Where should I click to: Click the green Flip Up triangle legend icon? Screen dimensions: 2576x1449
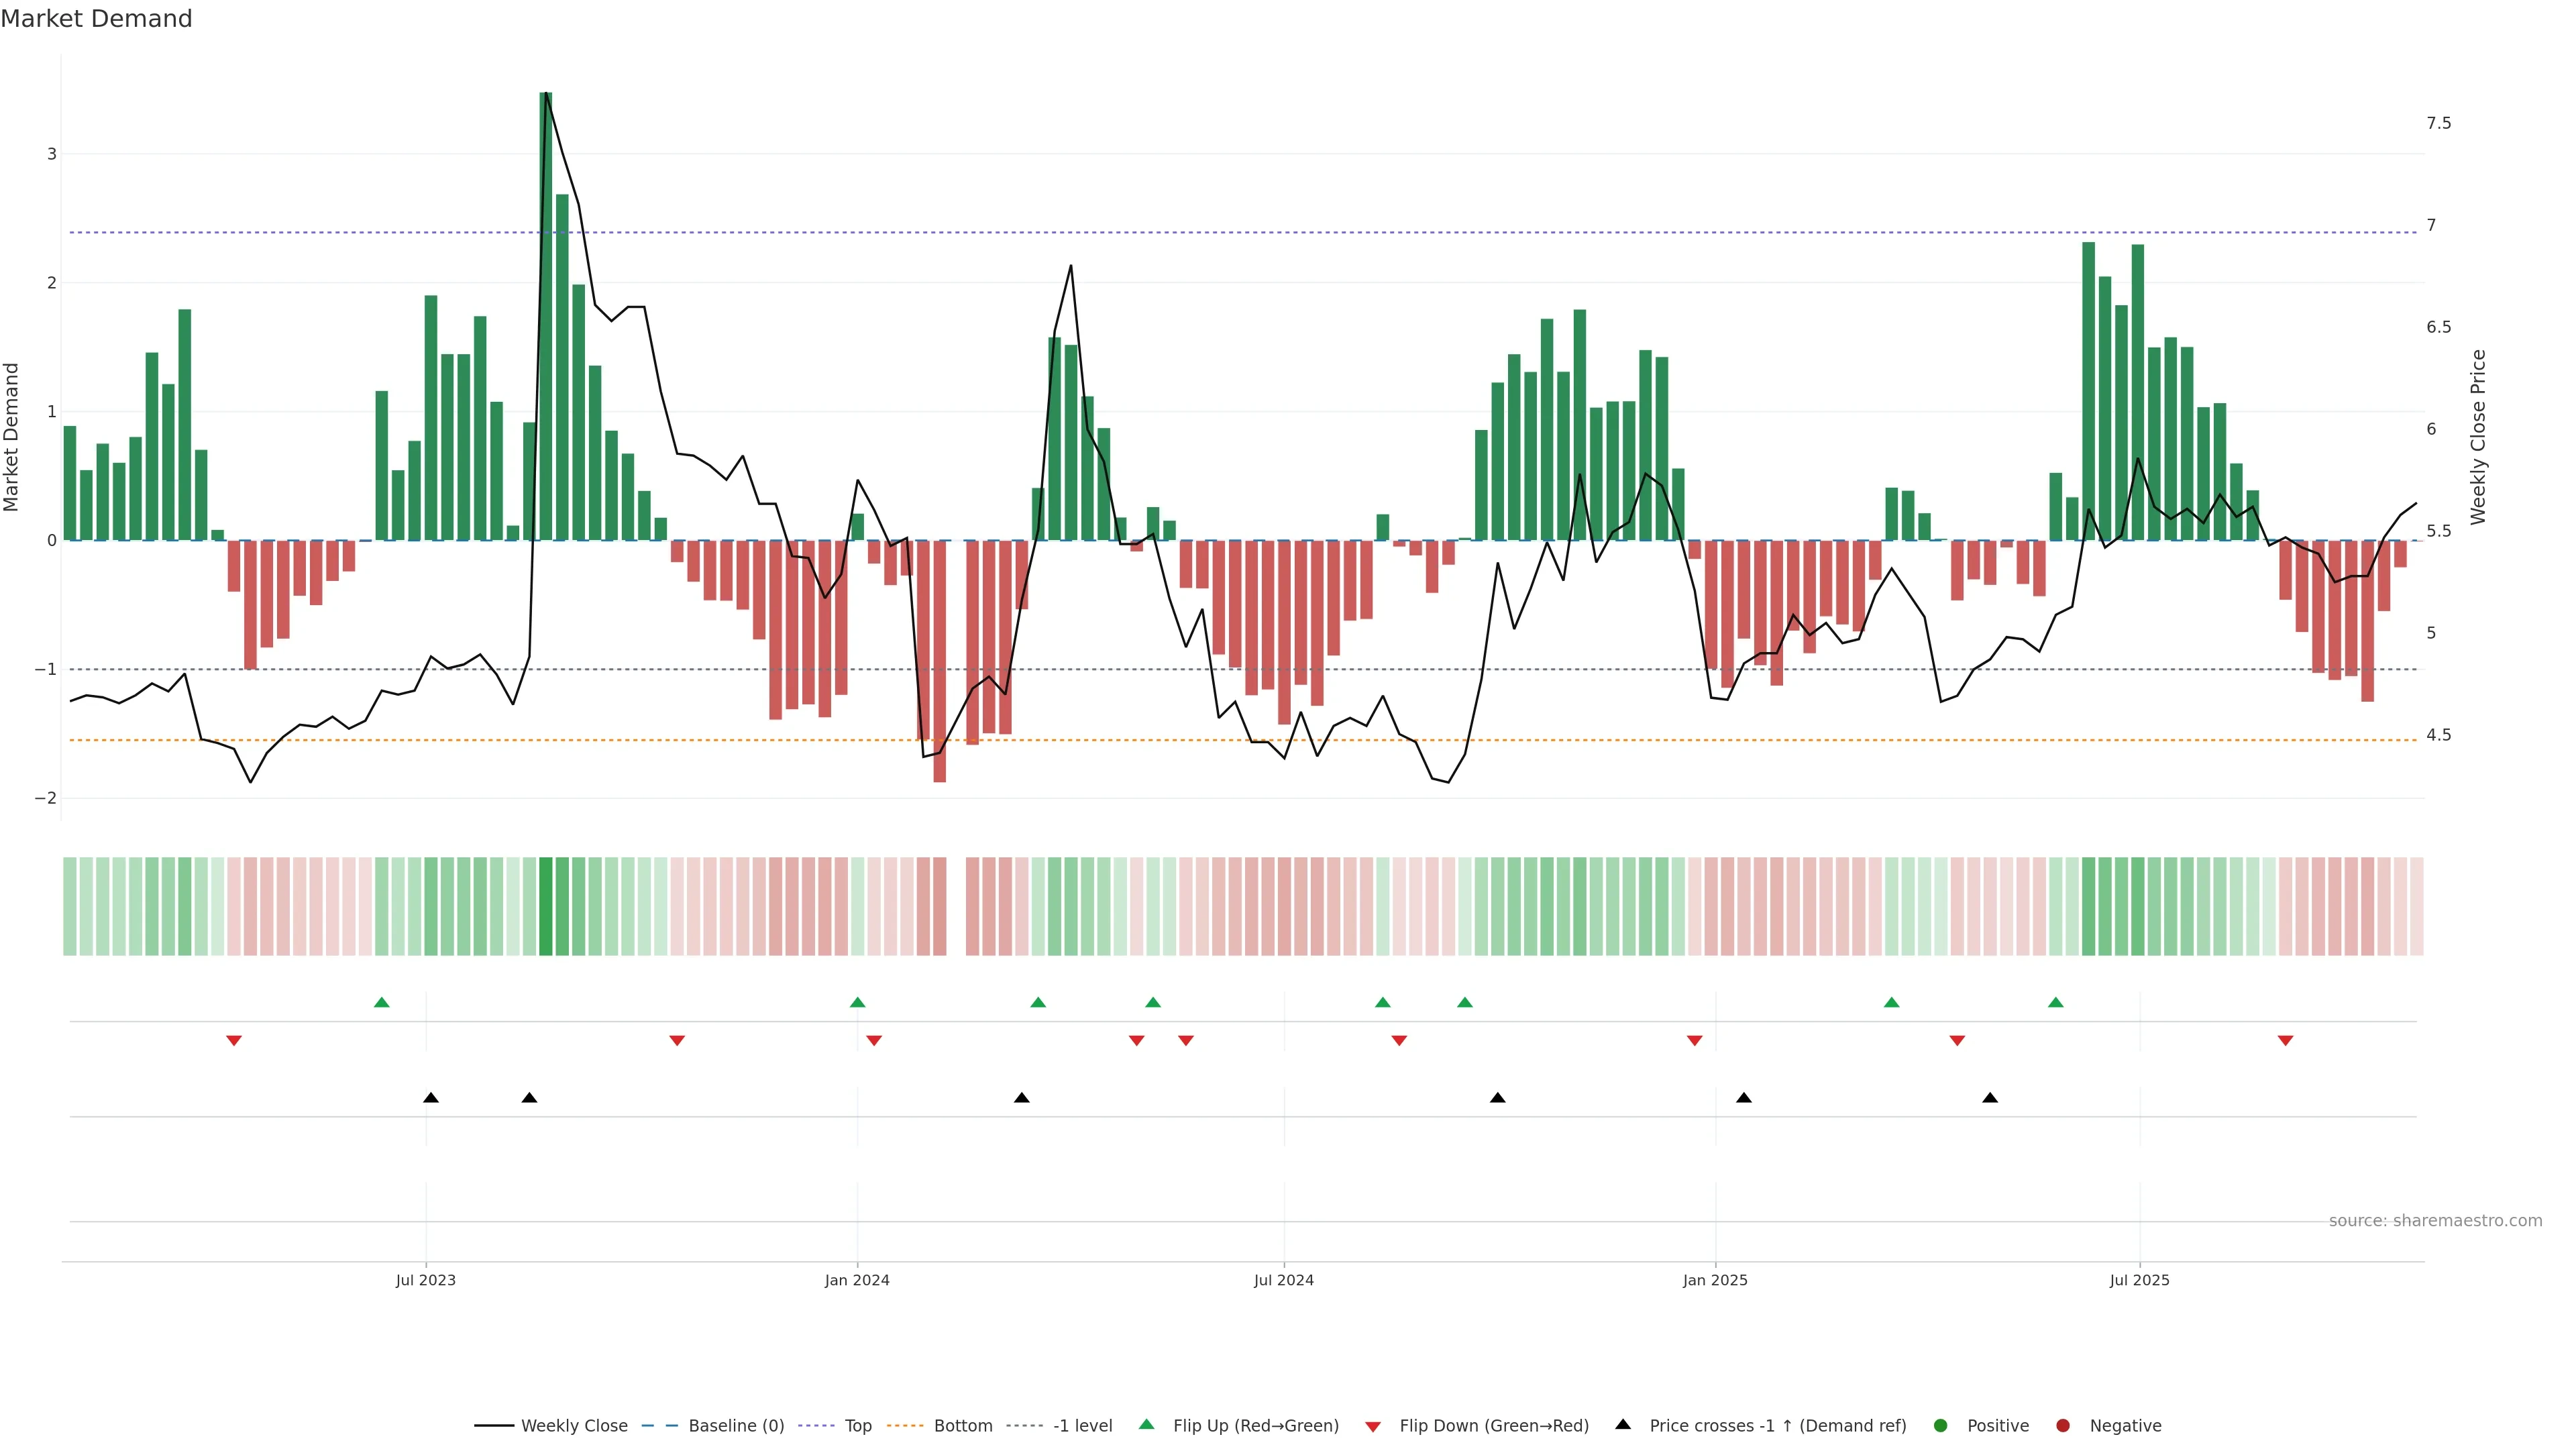coord(1147,1425)
